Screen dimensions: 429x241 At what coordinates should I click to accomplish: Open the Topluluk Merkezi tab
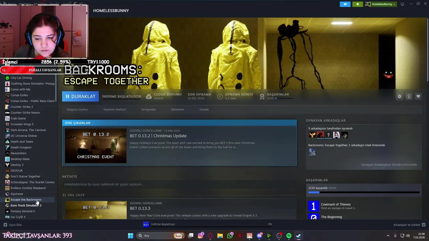tap(114, 109)
